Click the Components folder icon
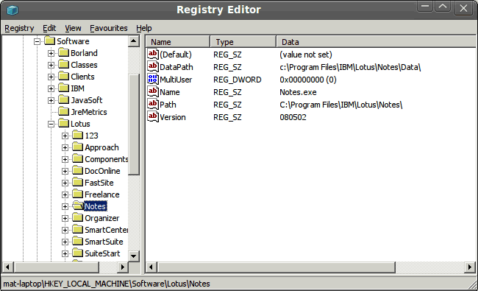The height and width of the screenshot is (291, 478). [78, 159]
